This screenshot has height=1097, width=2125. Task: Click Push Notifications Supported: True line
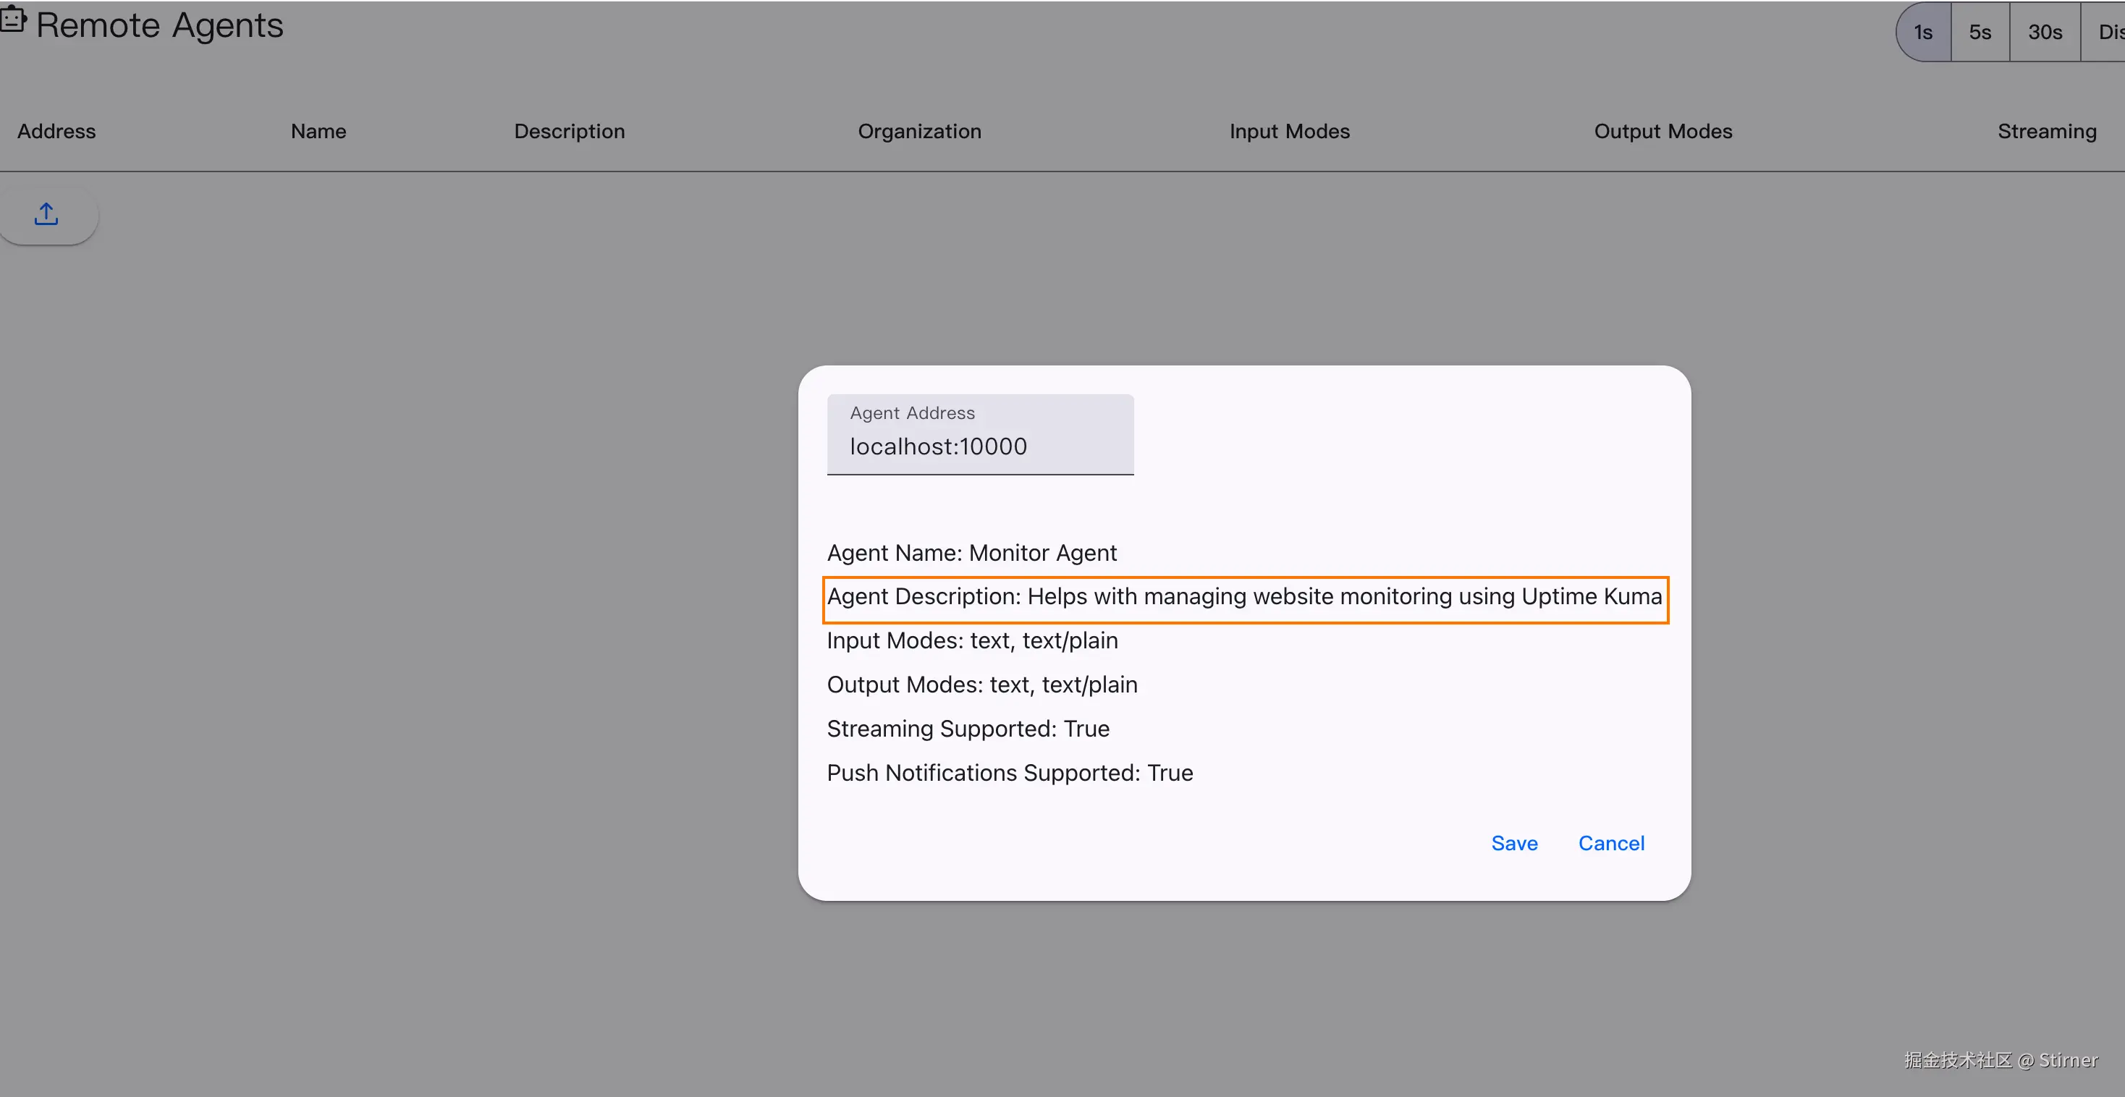pyautogui.click(x=1010, y=773)
